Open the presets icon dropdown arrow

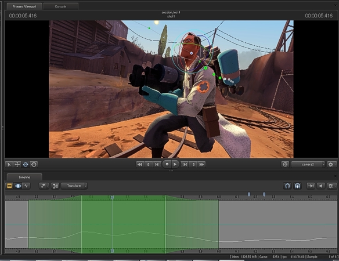[x=48, y=186]
